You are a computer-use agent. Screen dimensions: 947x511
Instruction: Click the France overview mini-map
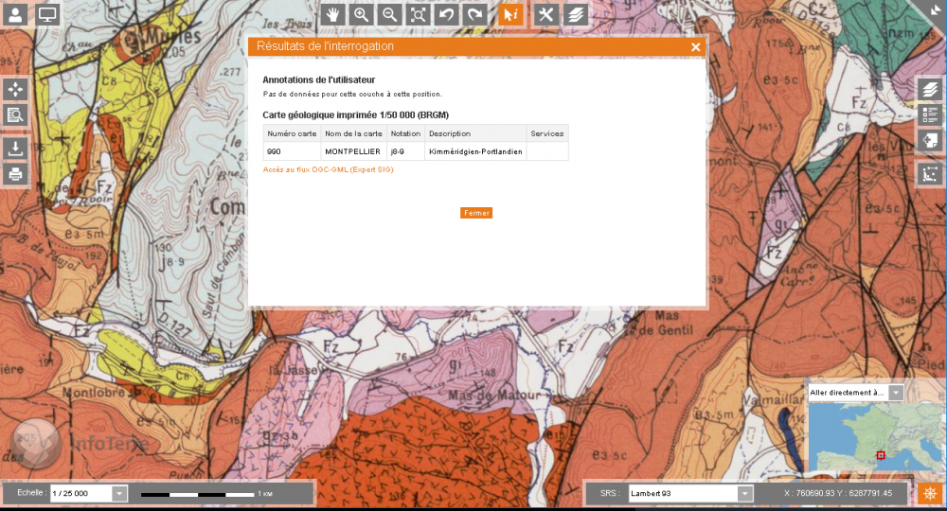coord(875,438)
